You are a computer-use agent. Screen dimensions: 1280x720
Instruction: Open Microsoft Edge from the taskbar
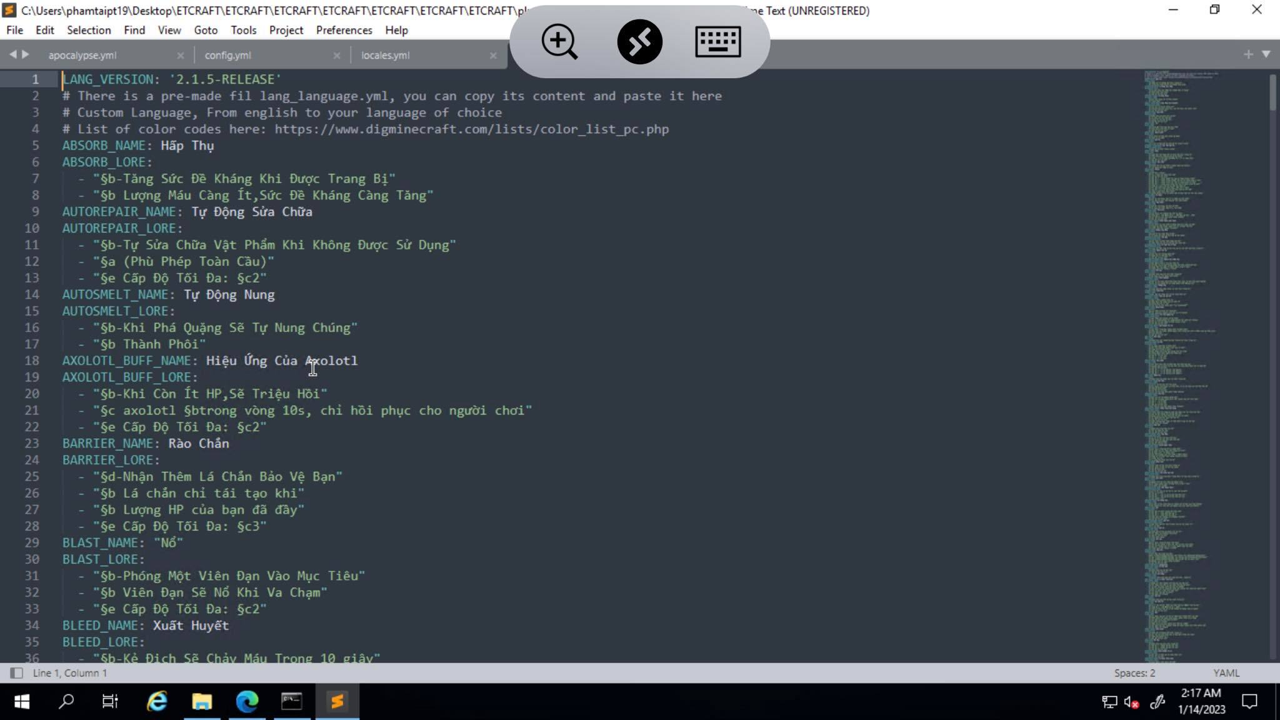(247, 701)
